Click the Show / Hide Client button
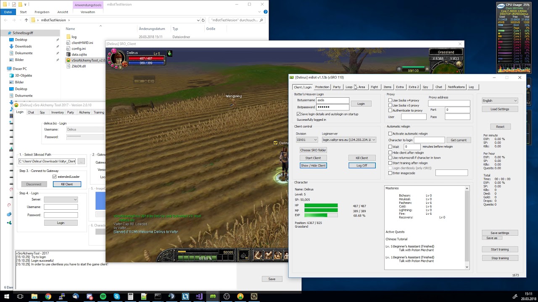 [x=313, y=165]
